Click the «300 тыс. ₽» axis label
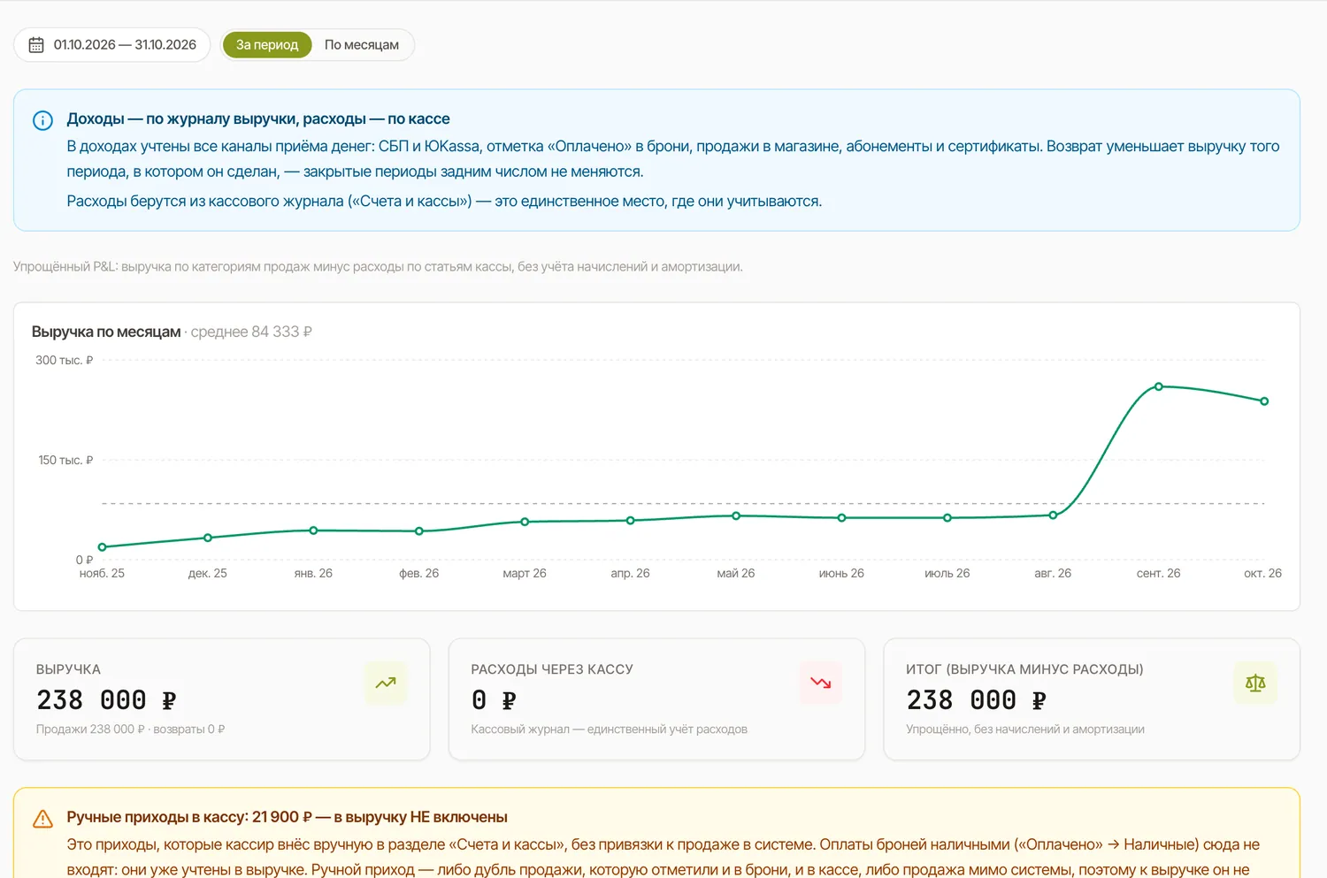1327x878 pixels. click(64, 360)
